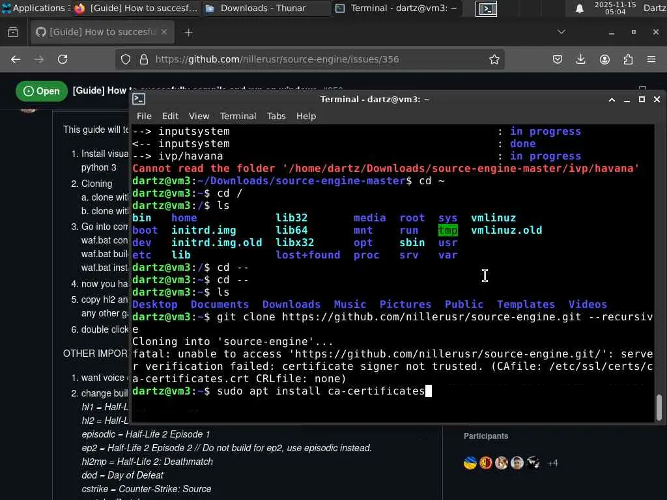The height and width of the screenshot is (500, 667).
Task: Click the first participant avatar
Action: (470, 463)
